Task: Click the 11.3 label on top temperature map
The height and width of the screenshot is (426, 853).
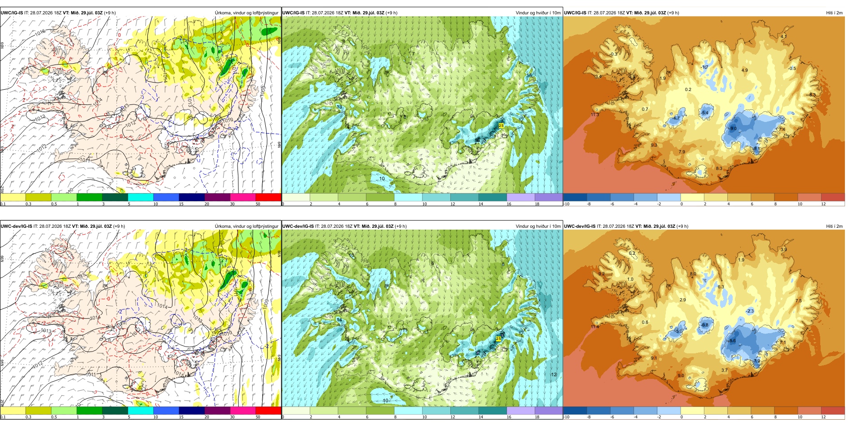Action: pyautogui.click(x=594, y=115)
